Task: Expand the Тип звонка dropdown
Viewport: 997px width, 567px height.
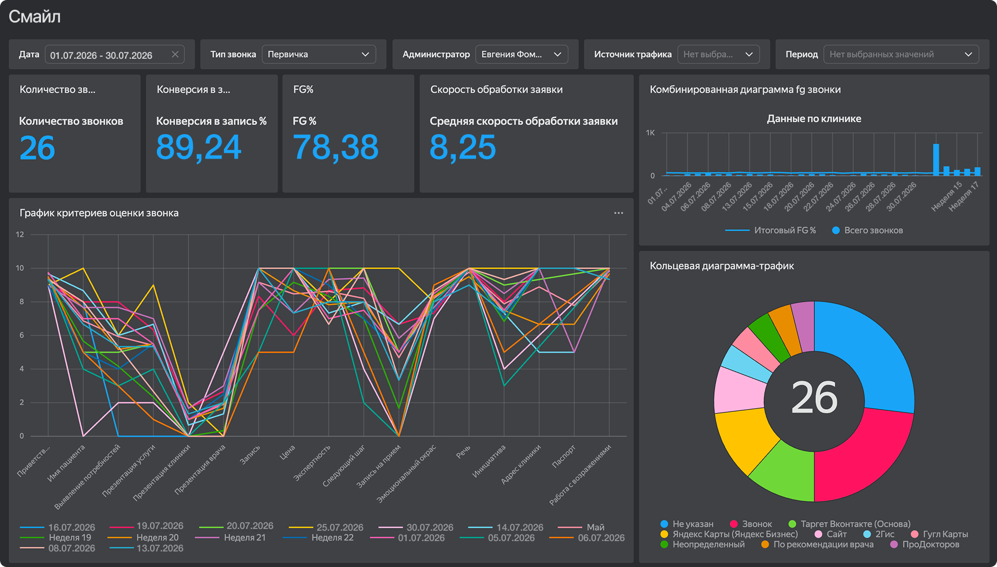Action: (x=318, y=54)
